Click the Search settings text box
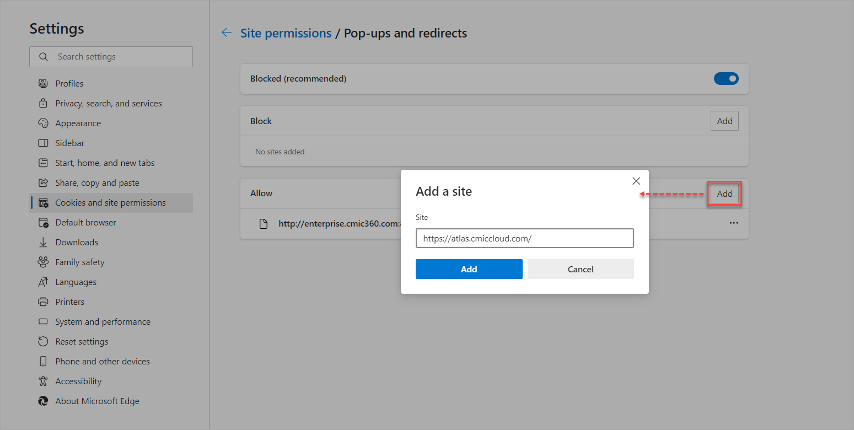This screenshot has width=854, height=430. pos(111,57)
